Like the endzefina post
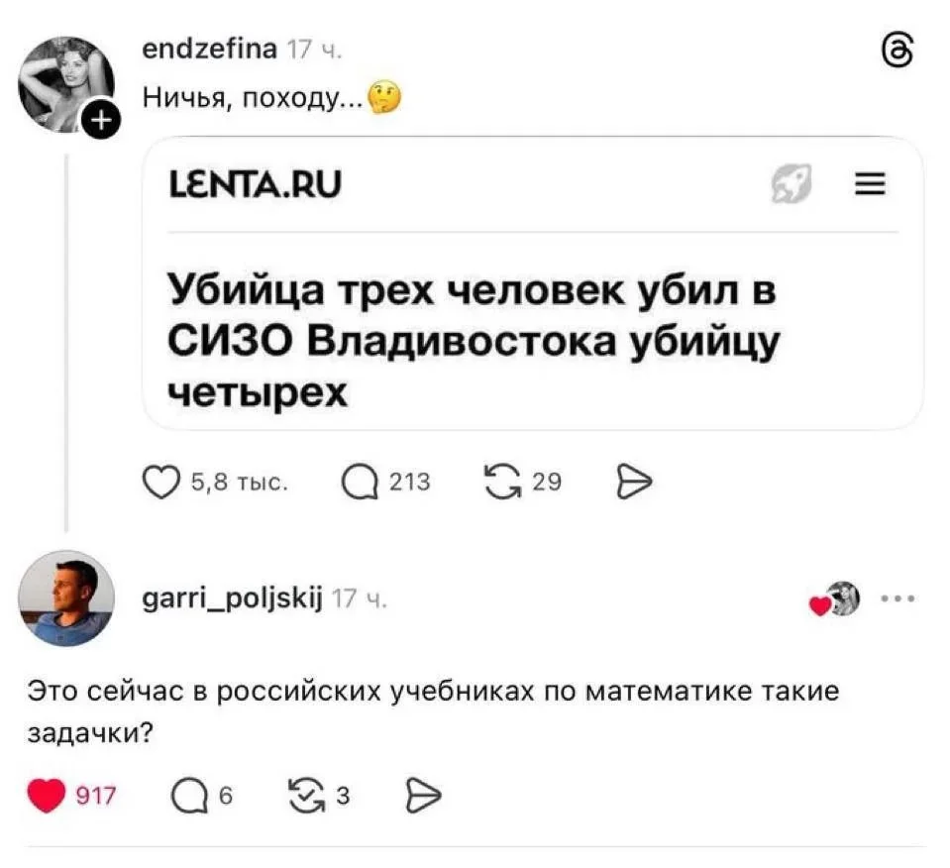This screenshot has width=950, height=868. [158, 483]
